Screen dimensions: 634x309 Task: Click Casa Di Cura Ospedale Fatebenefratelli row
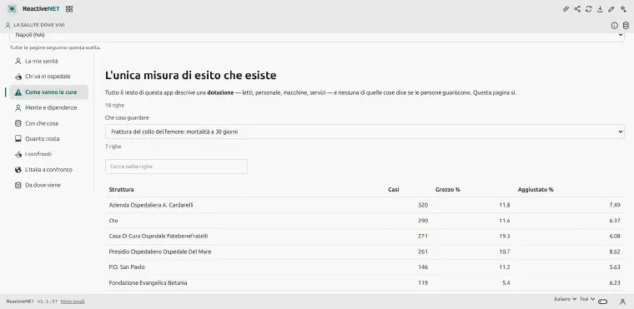click(365, 236)
